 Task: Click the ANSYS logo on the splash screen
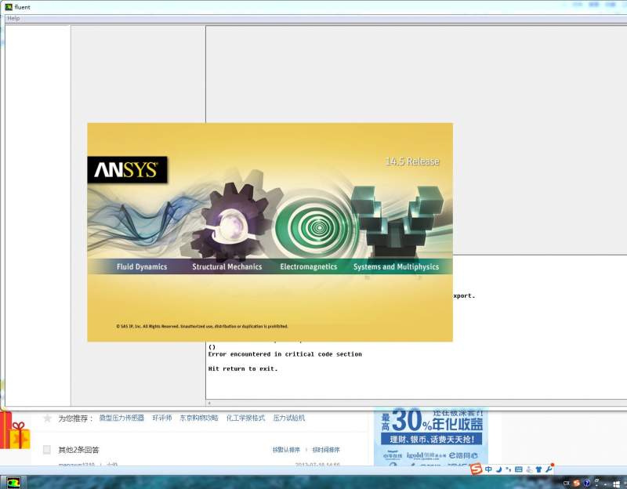[x=127, y=169]
